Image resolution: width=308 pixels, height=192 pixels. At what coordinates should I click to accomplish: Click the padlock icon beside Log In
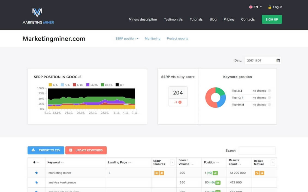(270, 7)
